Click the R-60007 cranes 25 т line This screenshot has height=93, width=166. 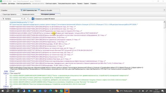(43, 27)
